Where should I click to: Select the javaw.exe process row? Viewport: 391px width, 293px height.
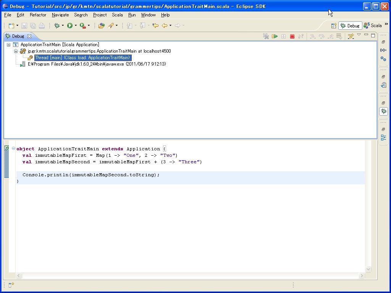coord(97,64)
